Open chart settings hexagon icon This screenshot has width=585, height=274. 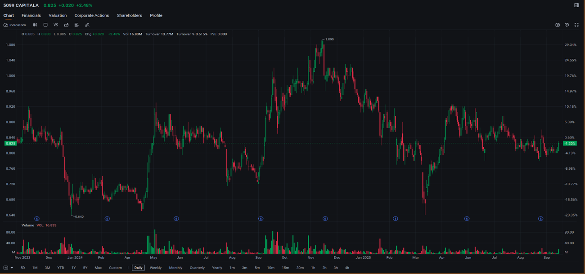[567, 25]
